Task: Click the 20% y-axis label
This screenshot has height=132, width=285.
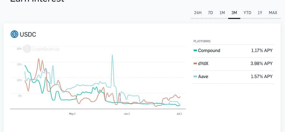Action: point(19,49)
